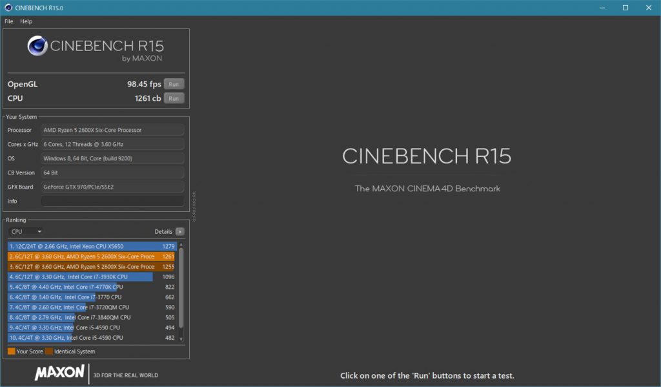
Task: Minimize the Cinebench window
Action: click(x=603, y=8)
